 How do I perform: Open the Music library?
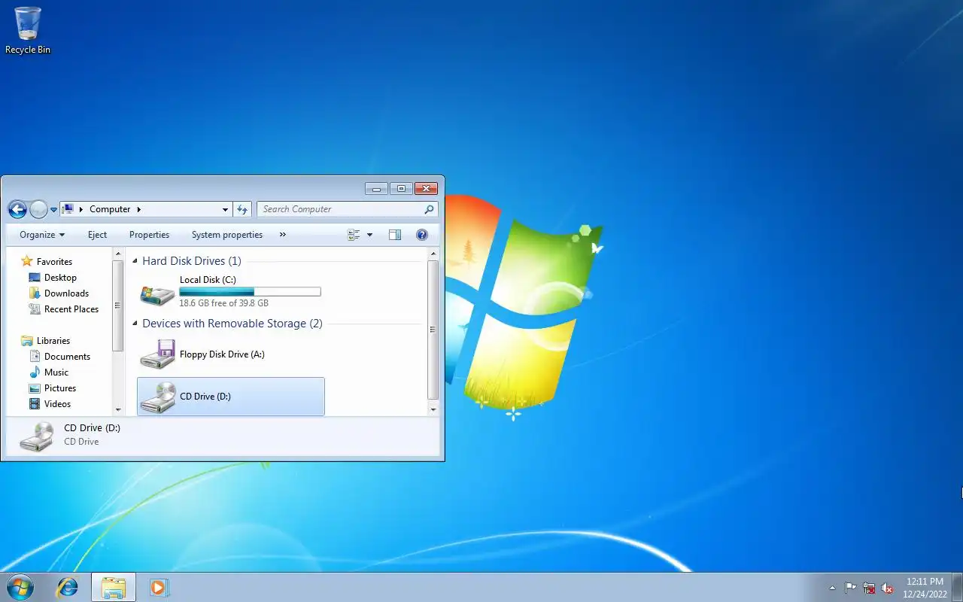[56, 372]
